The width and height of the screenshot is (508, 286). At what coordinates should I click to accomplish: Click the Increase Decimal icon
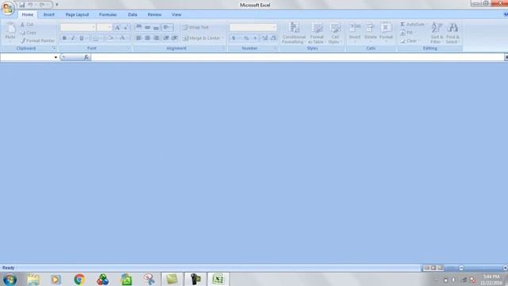coord(264,38)
